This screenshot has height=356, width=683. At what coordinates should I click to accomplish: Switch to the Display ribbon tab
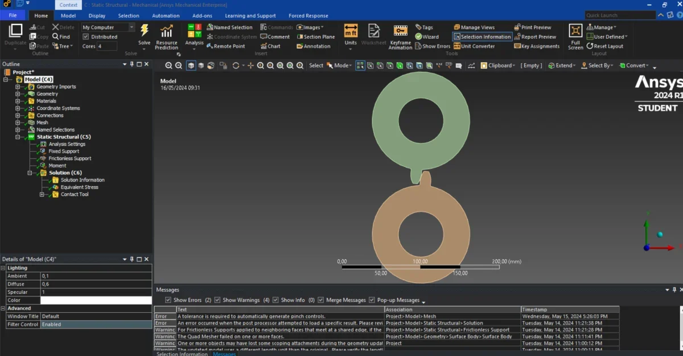(97, 16)
